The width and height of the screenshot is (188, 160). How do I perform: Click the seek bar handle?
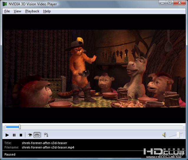(20, 127)
